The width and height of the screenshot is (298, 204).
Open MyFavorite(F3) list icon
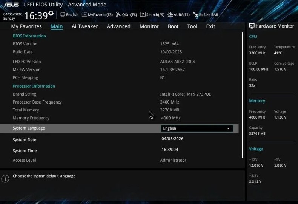84,14
